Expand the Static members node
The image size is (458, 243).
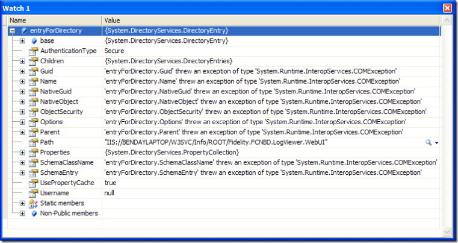pyautogui.click(x=22, y=203)
